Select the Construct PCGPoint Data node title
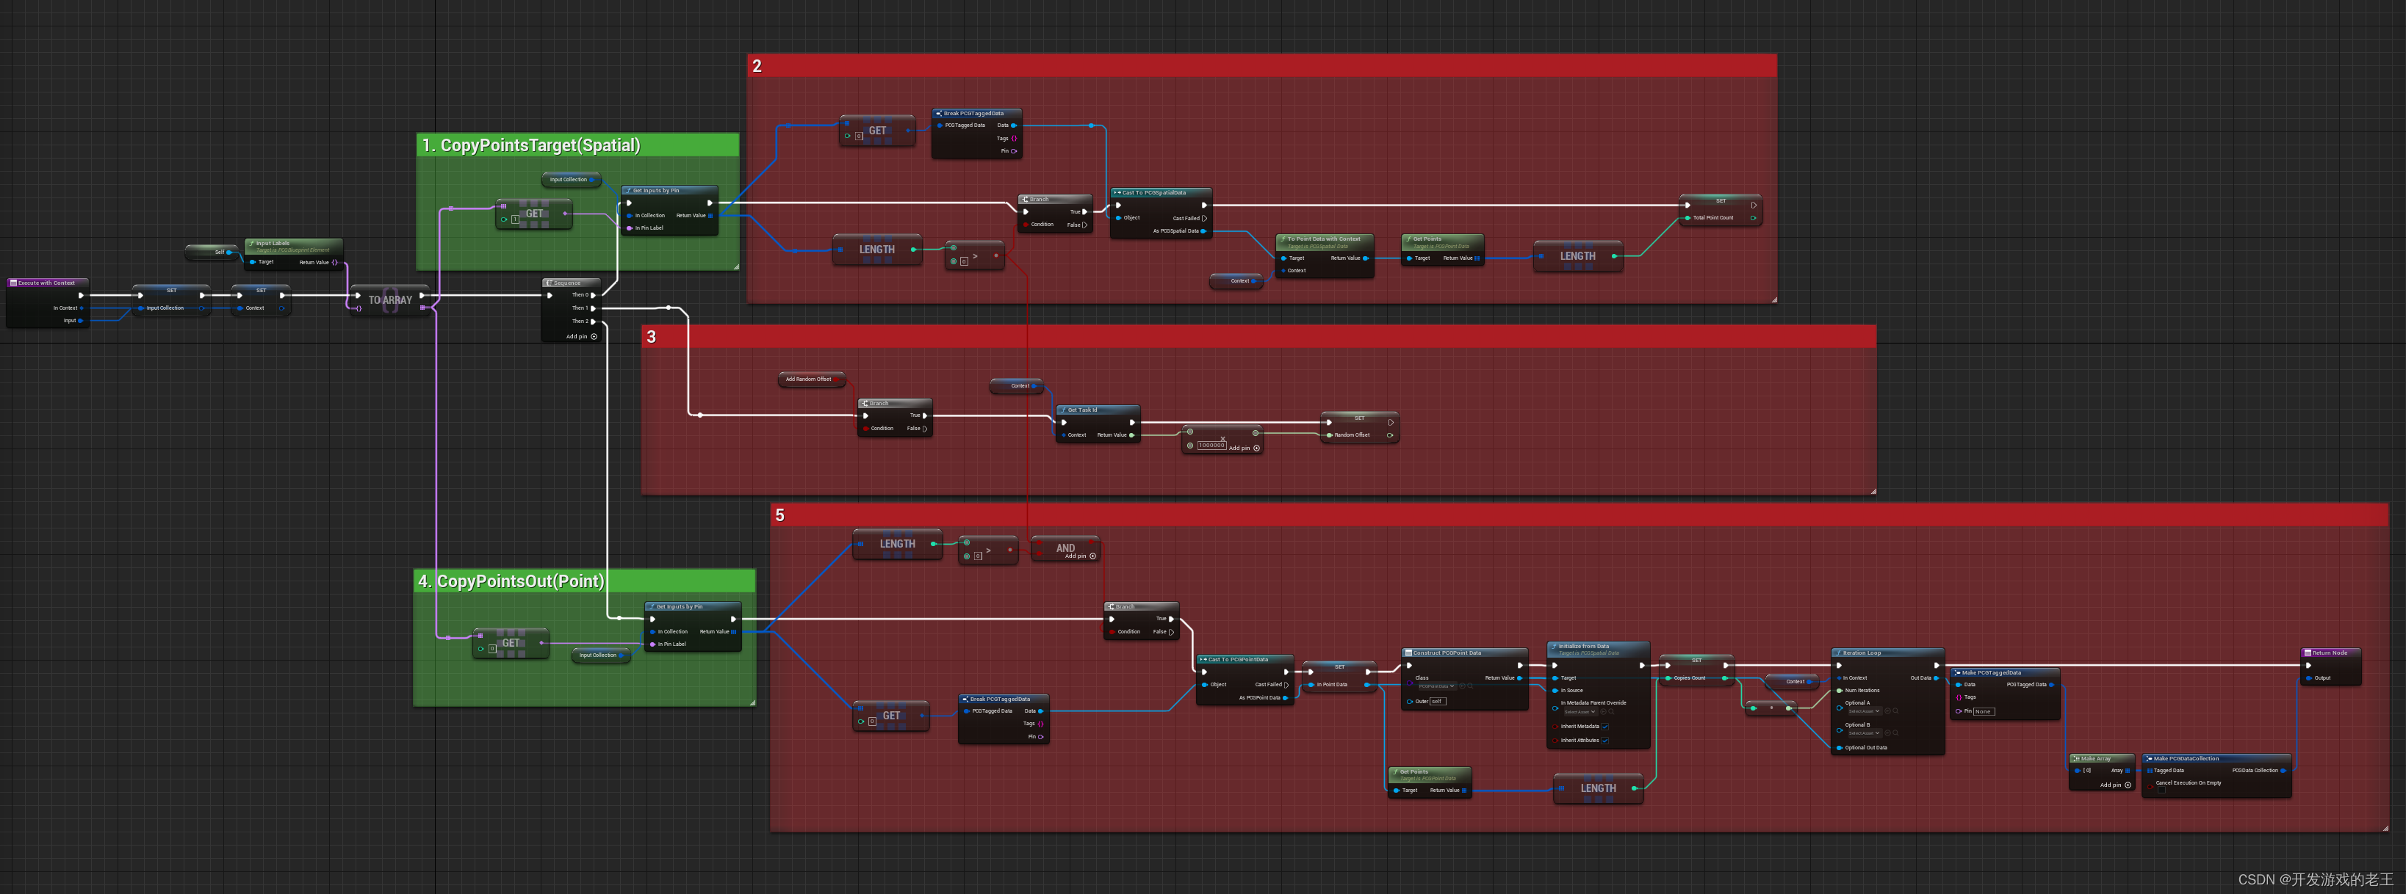Viewport: 2406px width, 894px height. coord(1447,653)
